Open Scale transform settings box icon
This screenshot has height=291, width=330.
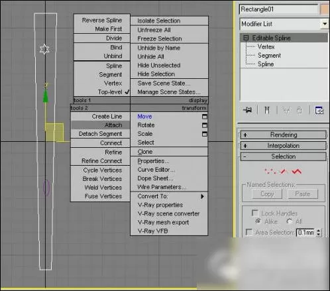pos(205,134)
